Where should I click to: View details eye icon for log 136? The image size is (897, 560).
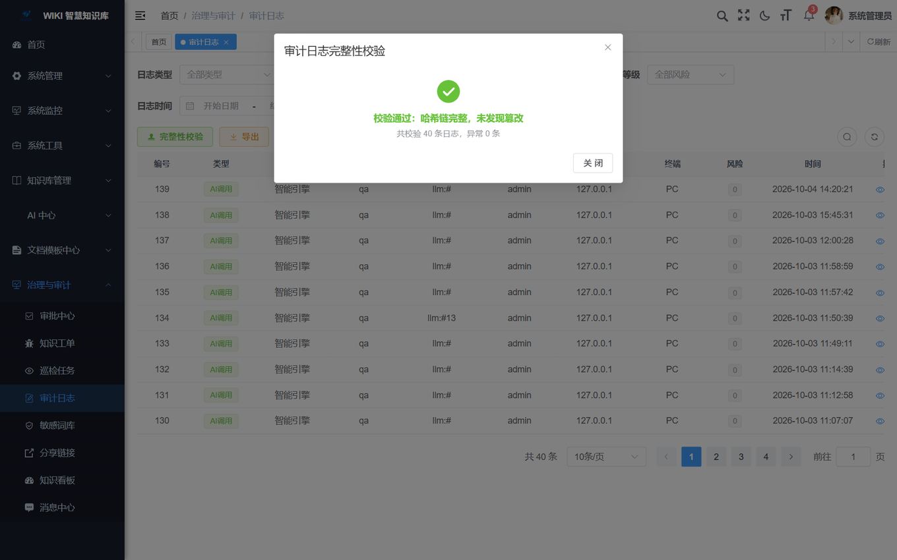coord(880,267)
